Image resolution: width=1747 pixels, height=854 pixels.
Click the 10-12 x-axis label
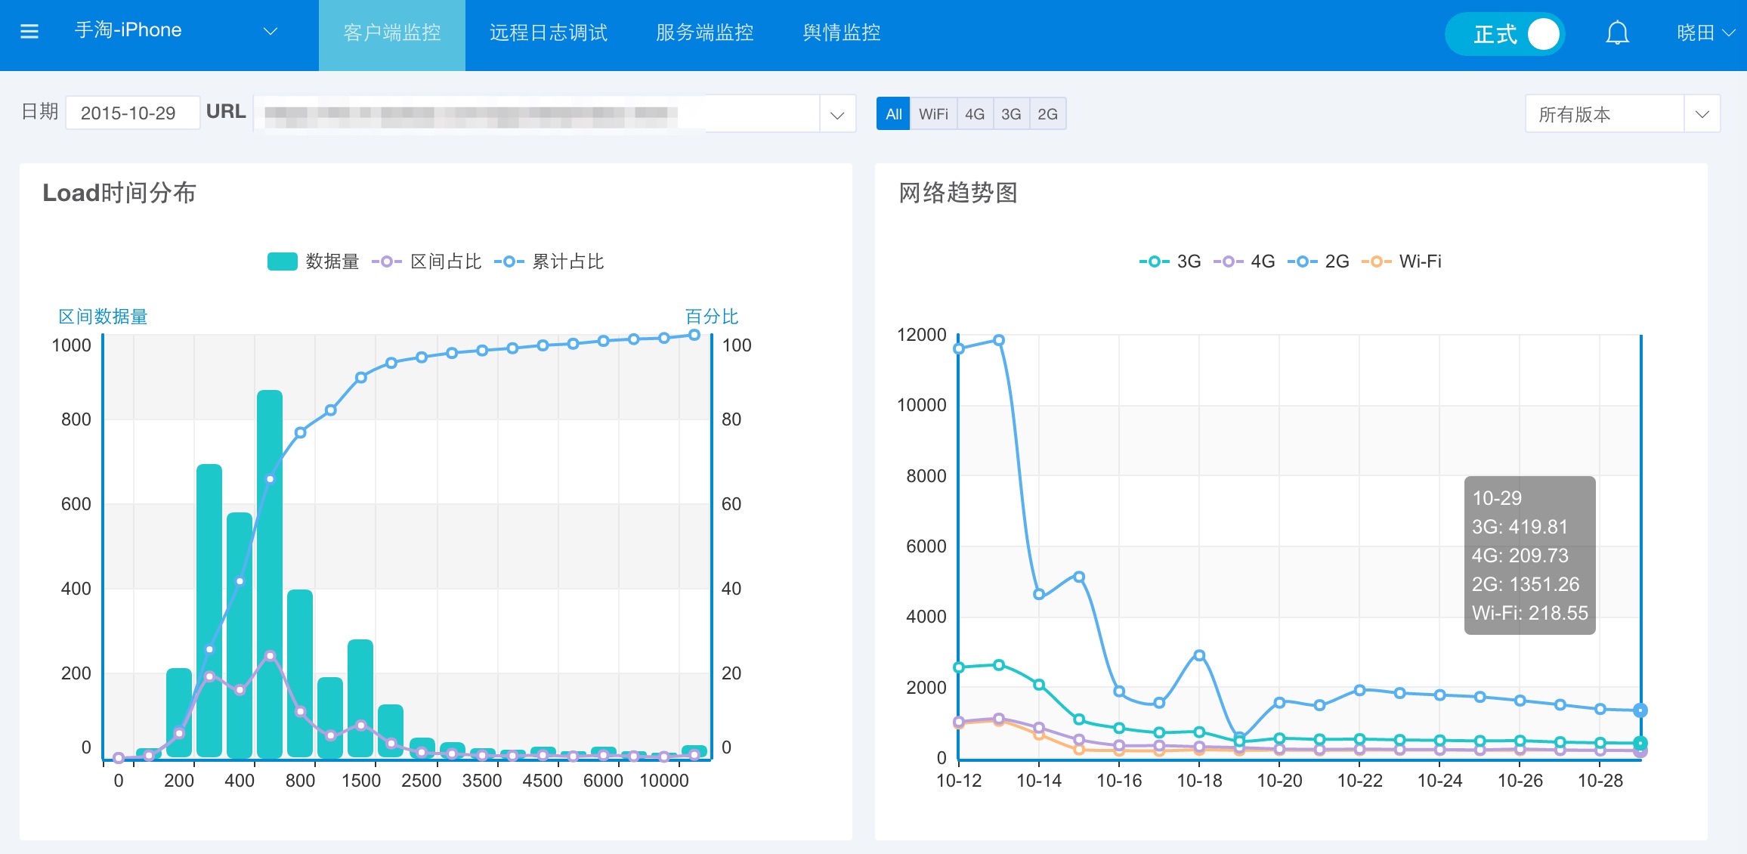click(959, 781)
